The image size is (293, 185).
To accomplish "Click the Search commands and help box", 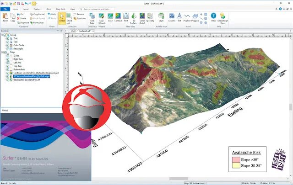I will pos(97,9).
